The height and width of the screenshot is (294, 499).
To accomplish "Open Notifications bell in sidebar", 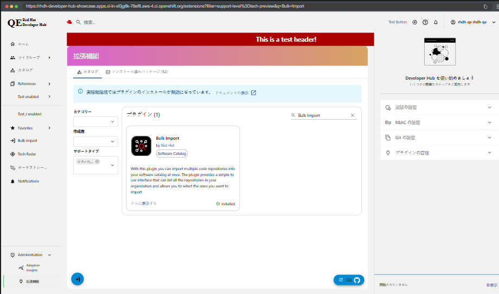I will pyautogui.click(x=12, y=181).
